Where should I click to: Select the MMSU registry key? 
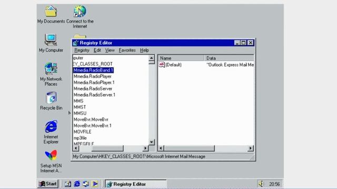point(80,113)
